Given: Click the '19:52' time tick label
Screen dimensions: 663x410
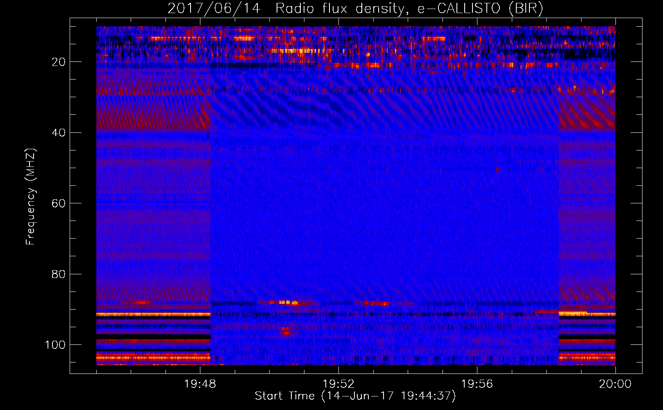Looking at the screenshot, I should pos(338,384).
